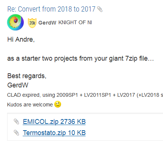Open the GerdW username profile link

47,23
